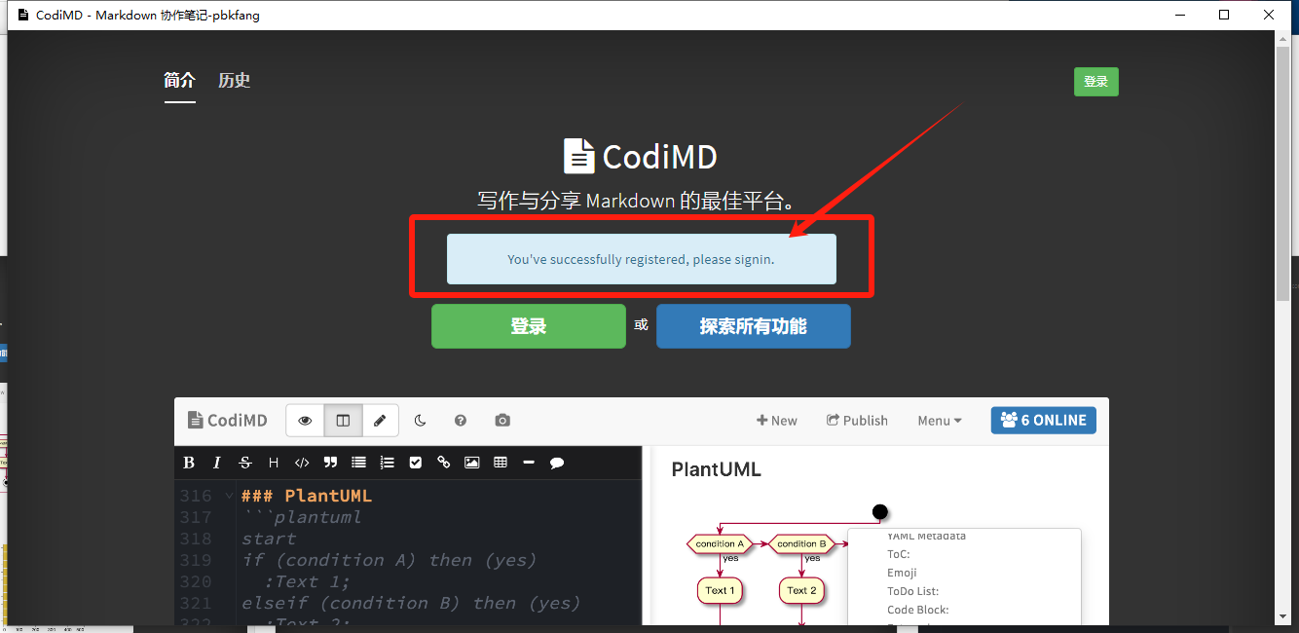This screenshot has width=1299, height=633.
Task: Apply bold formatting in editor toolbar
Action: tap(189, 463)
